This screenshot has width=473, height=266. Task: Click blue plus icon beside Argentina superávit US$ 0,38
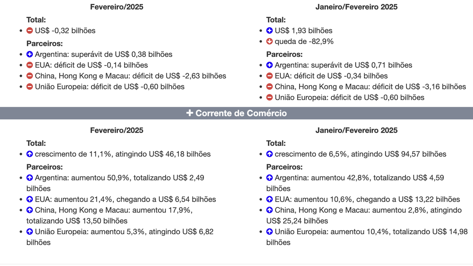pos(30,54)
